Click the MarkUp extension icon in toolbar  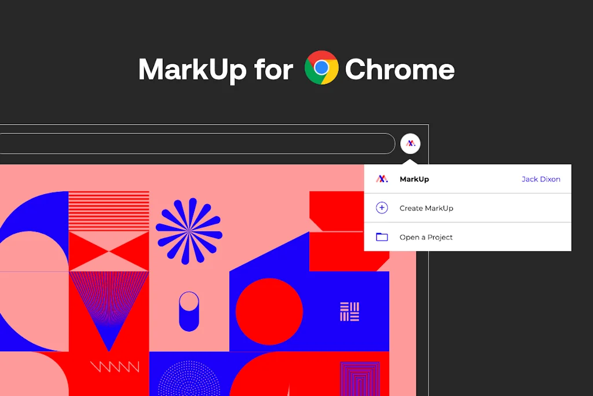(410, 143)
